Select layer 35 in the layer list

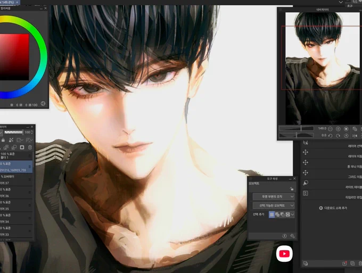[16, 205]
